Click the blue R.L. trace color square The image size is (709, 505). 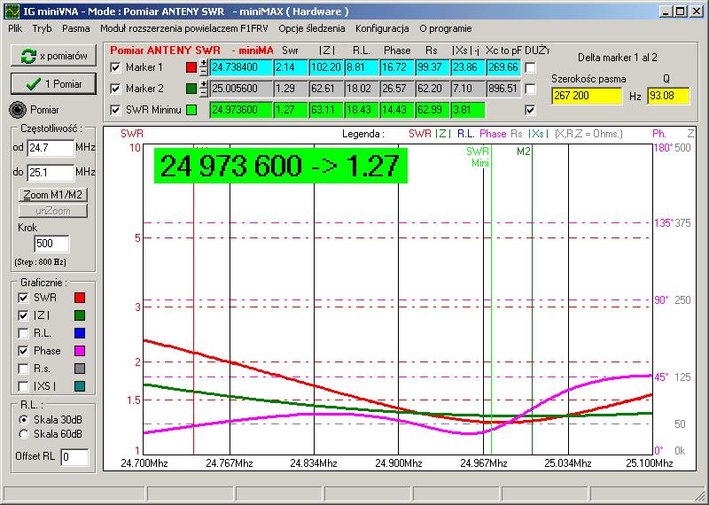79,333
